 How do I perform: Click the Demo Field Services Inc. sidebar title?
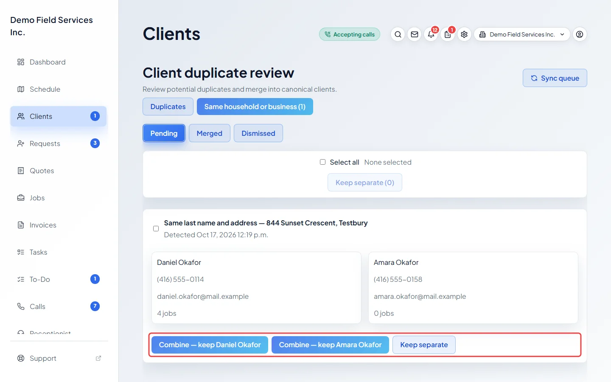pos(51,26)
